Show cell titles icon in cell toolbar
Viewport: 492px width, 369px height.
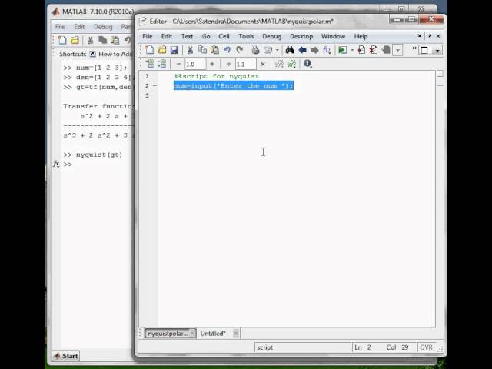(x=279, y=64)
